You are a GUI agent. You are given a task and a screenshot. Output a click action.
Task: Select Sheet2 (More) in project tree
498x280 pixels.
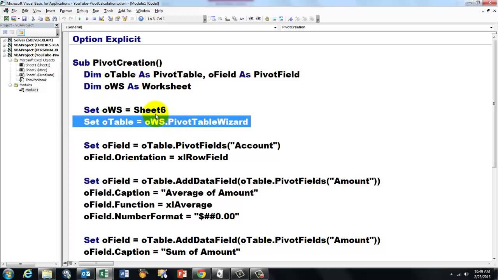click(x=36, y=70)
